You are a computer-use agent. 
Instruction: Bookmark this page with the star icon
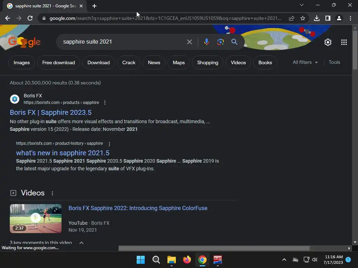[303, 18]
